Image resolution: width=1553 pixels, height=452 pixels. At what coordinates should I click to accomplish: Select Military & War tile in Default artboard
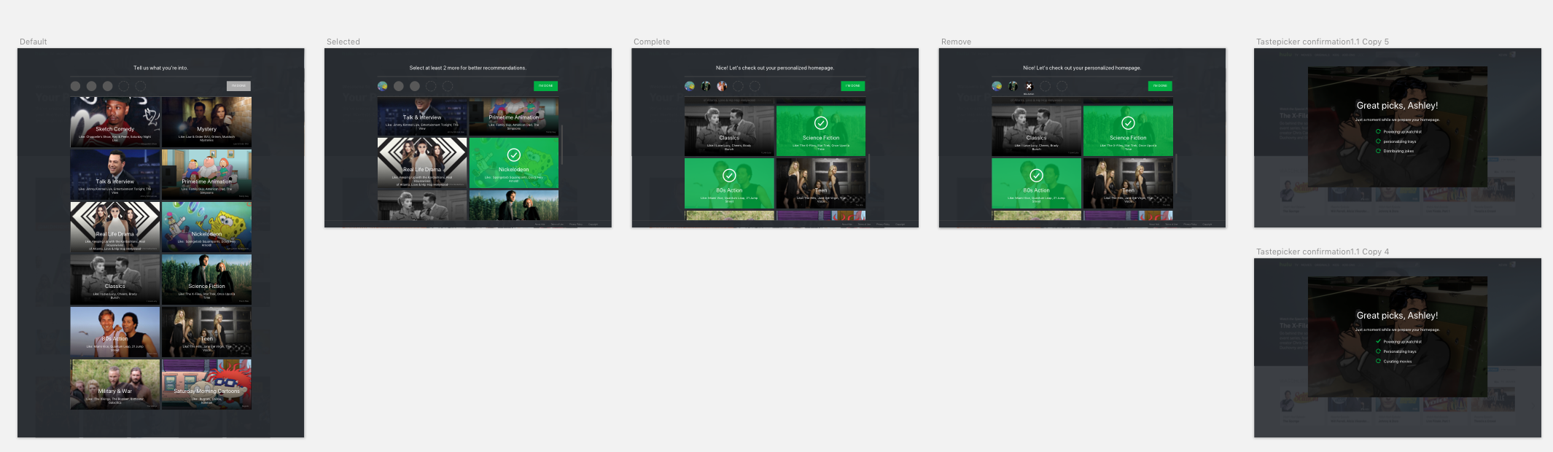pos(114,384)
